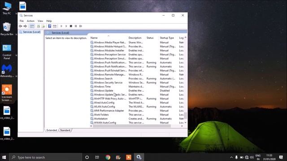Viewport: 287px width, 161px height.
Task: Click the vertical scrollbar up arrow in services list
Action: pyautogui.click(x=185, y=38)
